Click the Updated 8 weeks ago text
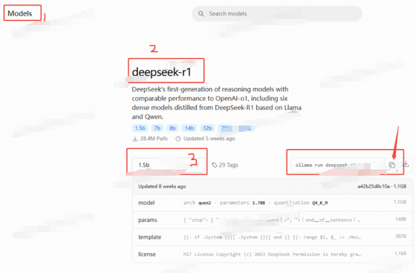This screenshot has height=273, width=416. click(162, 186)
